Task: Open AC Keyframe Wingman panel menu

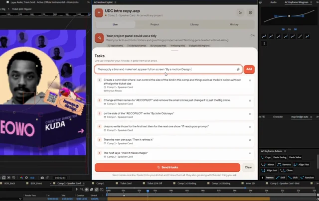Action: pos(311,2)
